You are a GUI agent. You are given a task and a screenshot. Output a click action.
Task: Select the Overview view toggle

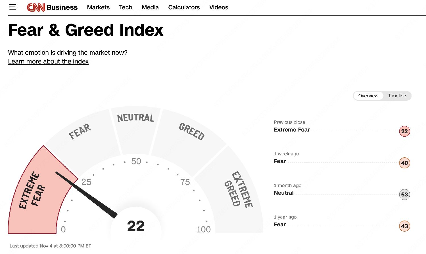pyautogui.click(x=368, y=96)
